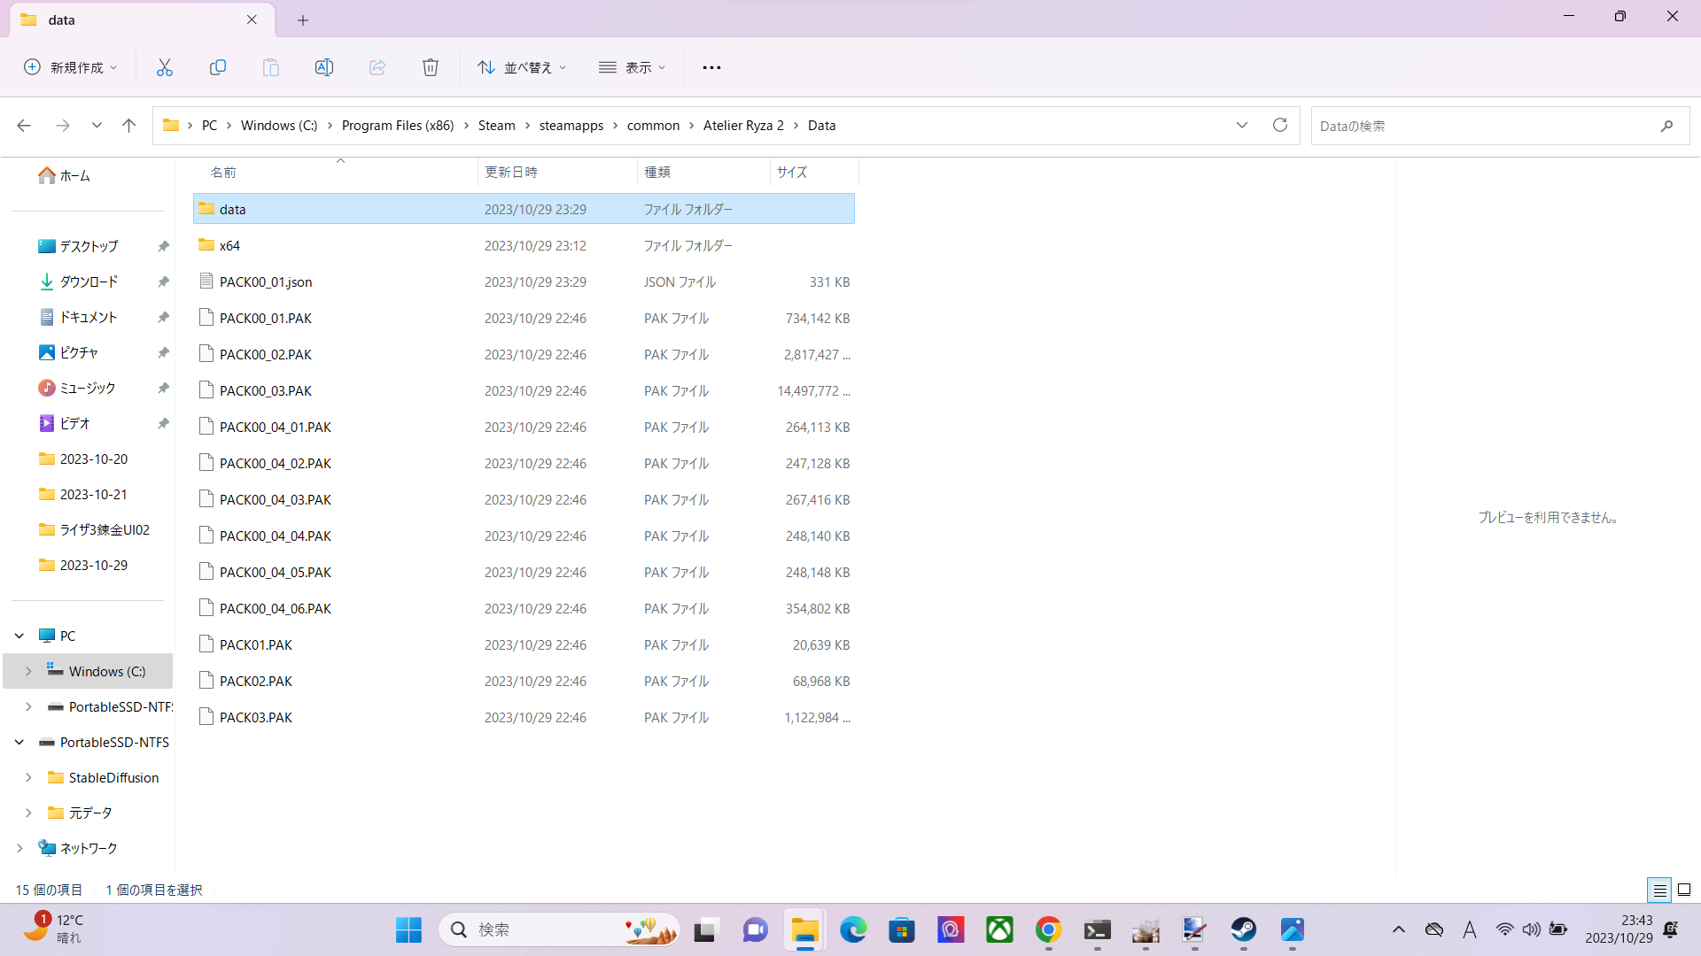Select the PACK00_01.json file
The image size is (1701, 956).
[x=524, y=281]
